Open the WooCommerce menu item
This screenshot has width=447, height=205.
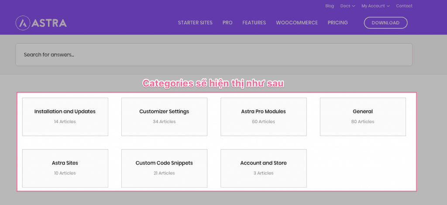point(297,23)
